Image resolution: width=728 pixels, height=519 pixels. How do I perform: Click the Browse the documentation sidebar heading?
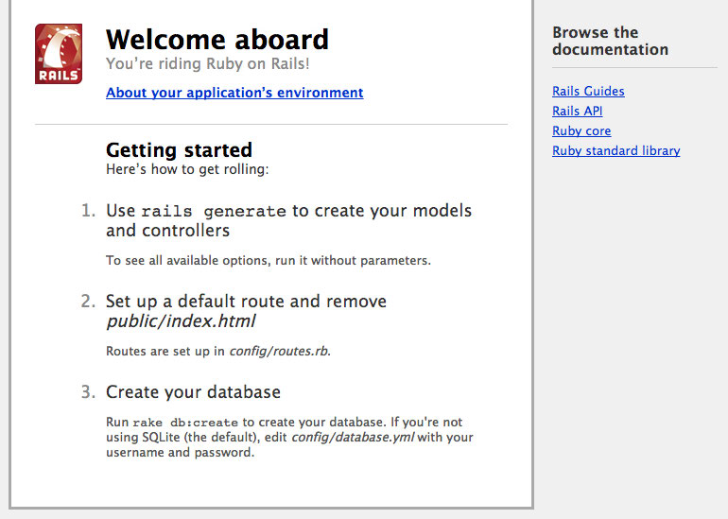pyautogui.click(x=610, y=41)
